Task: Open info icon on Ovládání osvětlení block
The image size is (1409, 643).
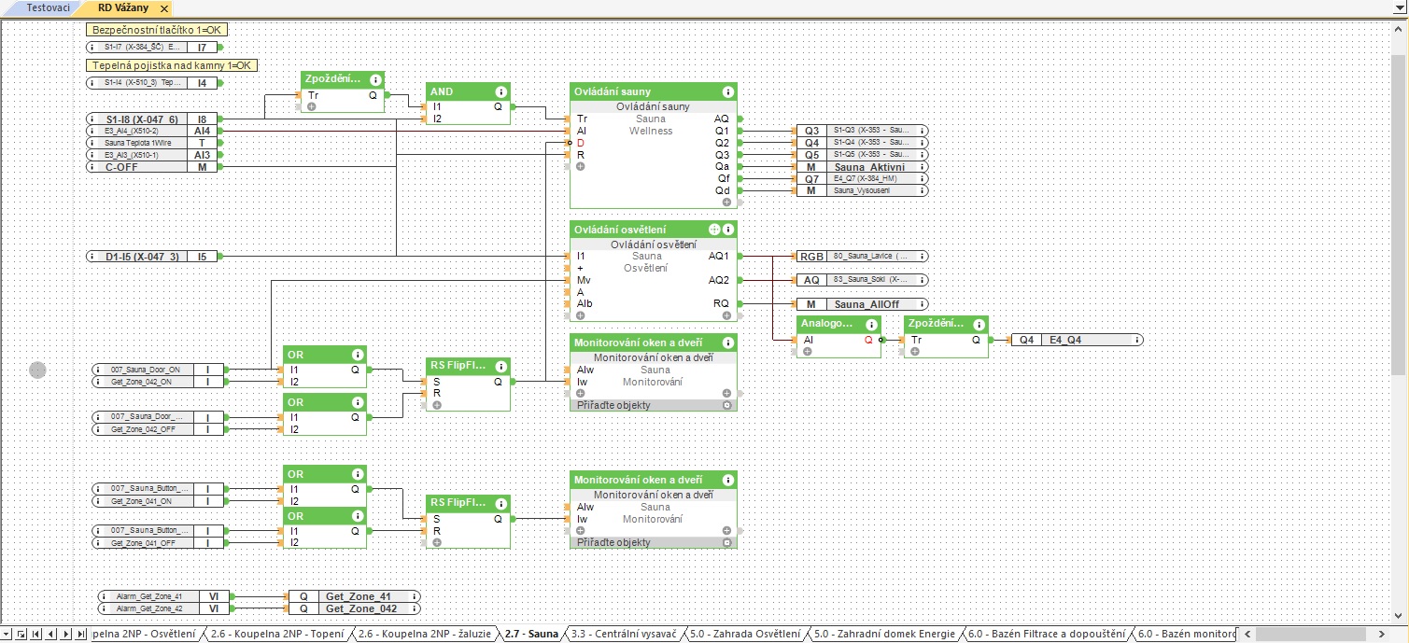Action: point(728,230)
